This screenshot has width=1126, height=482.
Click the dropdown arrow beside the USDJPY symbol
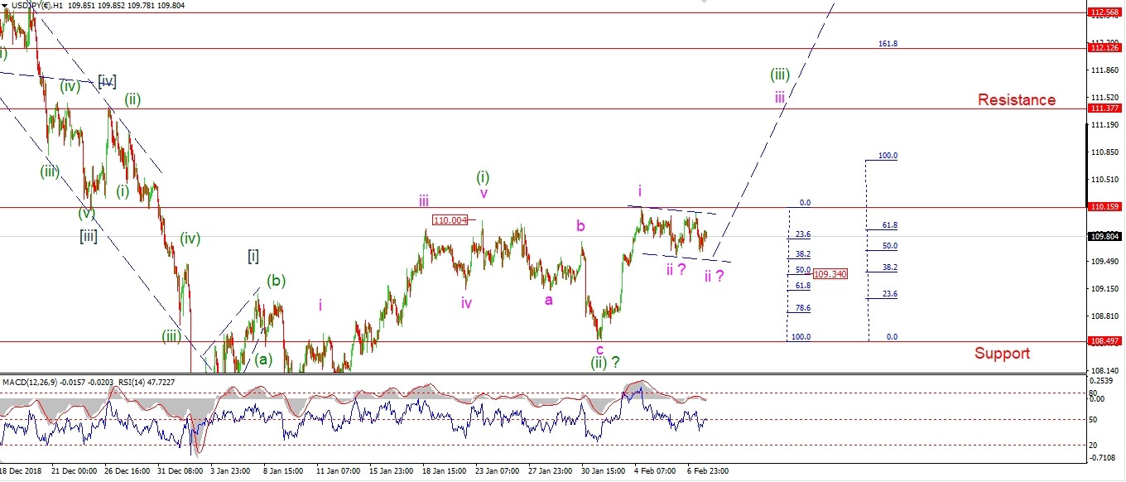(6, 5)
